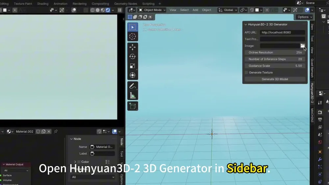Toggle fake user shield for Material.002
This screenshot has height=185, width=329.
coord(38,131)
